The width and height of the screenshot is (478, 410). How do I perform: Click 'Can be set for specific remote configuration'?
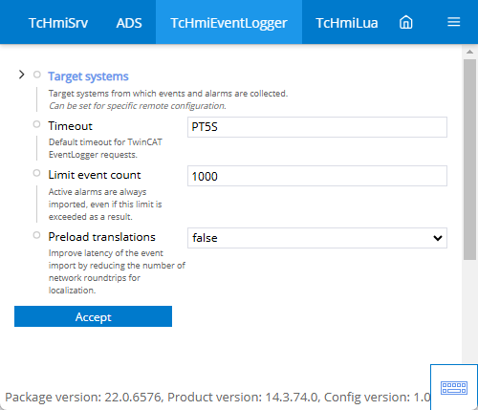point(138,106)
